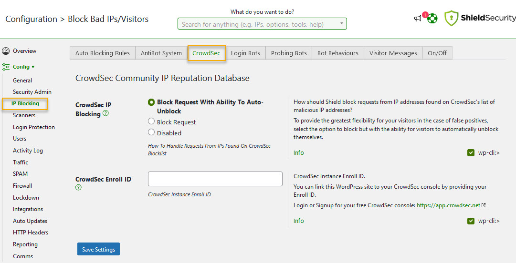Screen dimensions: 516x263
Task: Click the Config sliders icon
Action: [x=6, y=67]
